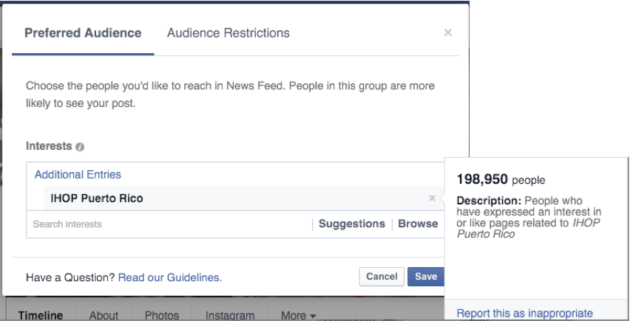Image resolution: width=630 pixels, height=321 pixels.
Task: Switch to the Instagram page tab
Action: click(230, 315)
